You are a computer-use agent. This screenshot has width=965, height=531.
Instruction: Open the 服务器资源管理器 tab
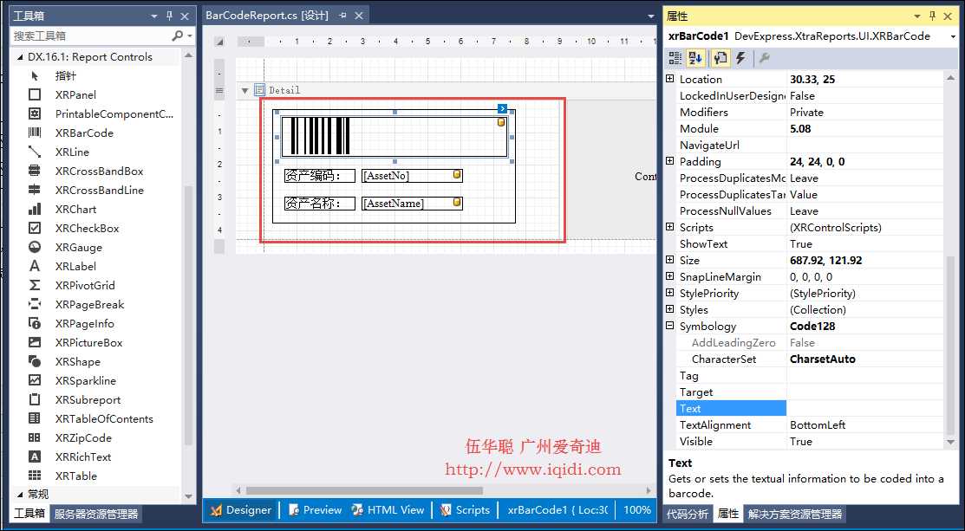pos(96,514)
